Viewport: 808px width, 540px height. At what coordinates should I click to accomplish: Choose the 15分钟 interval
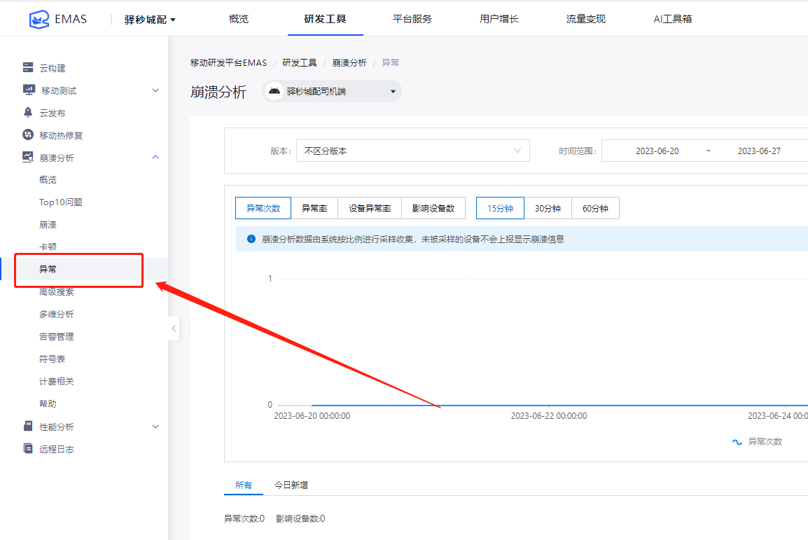pyautogui.click(x=500, y=208)
